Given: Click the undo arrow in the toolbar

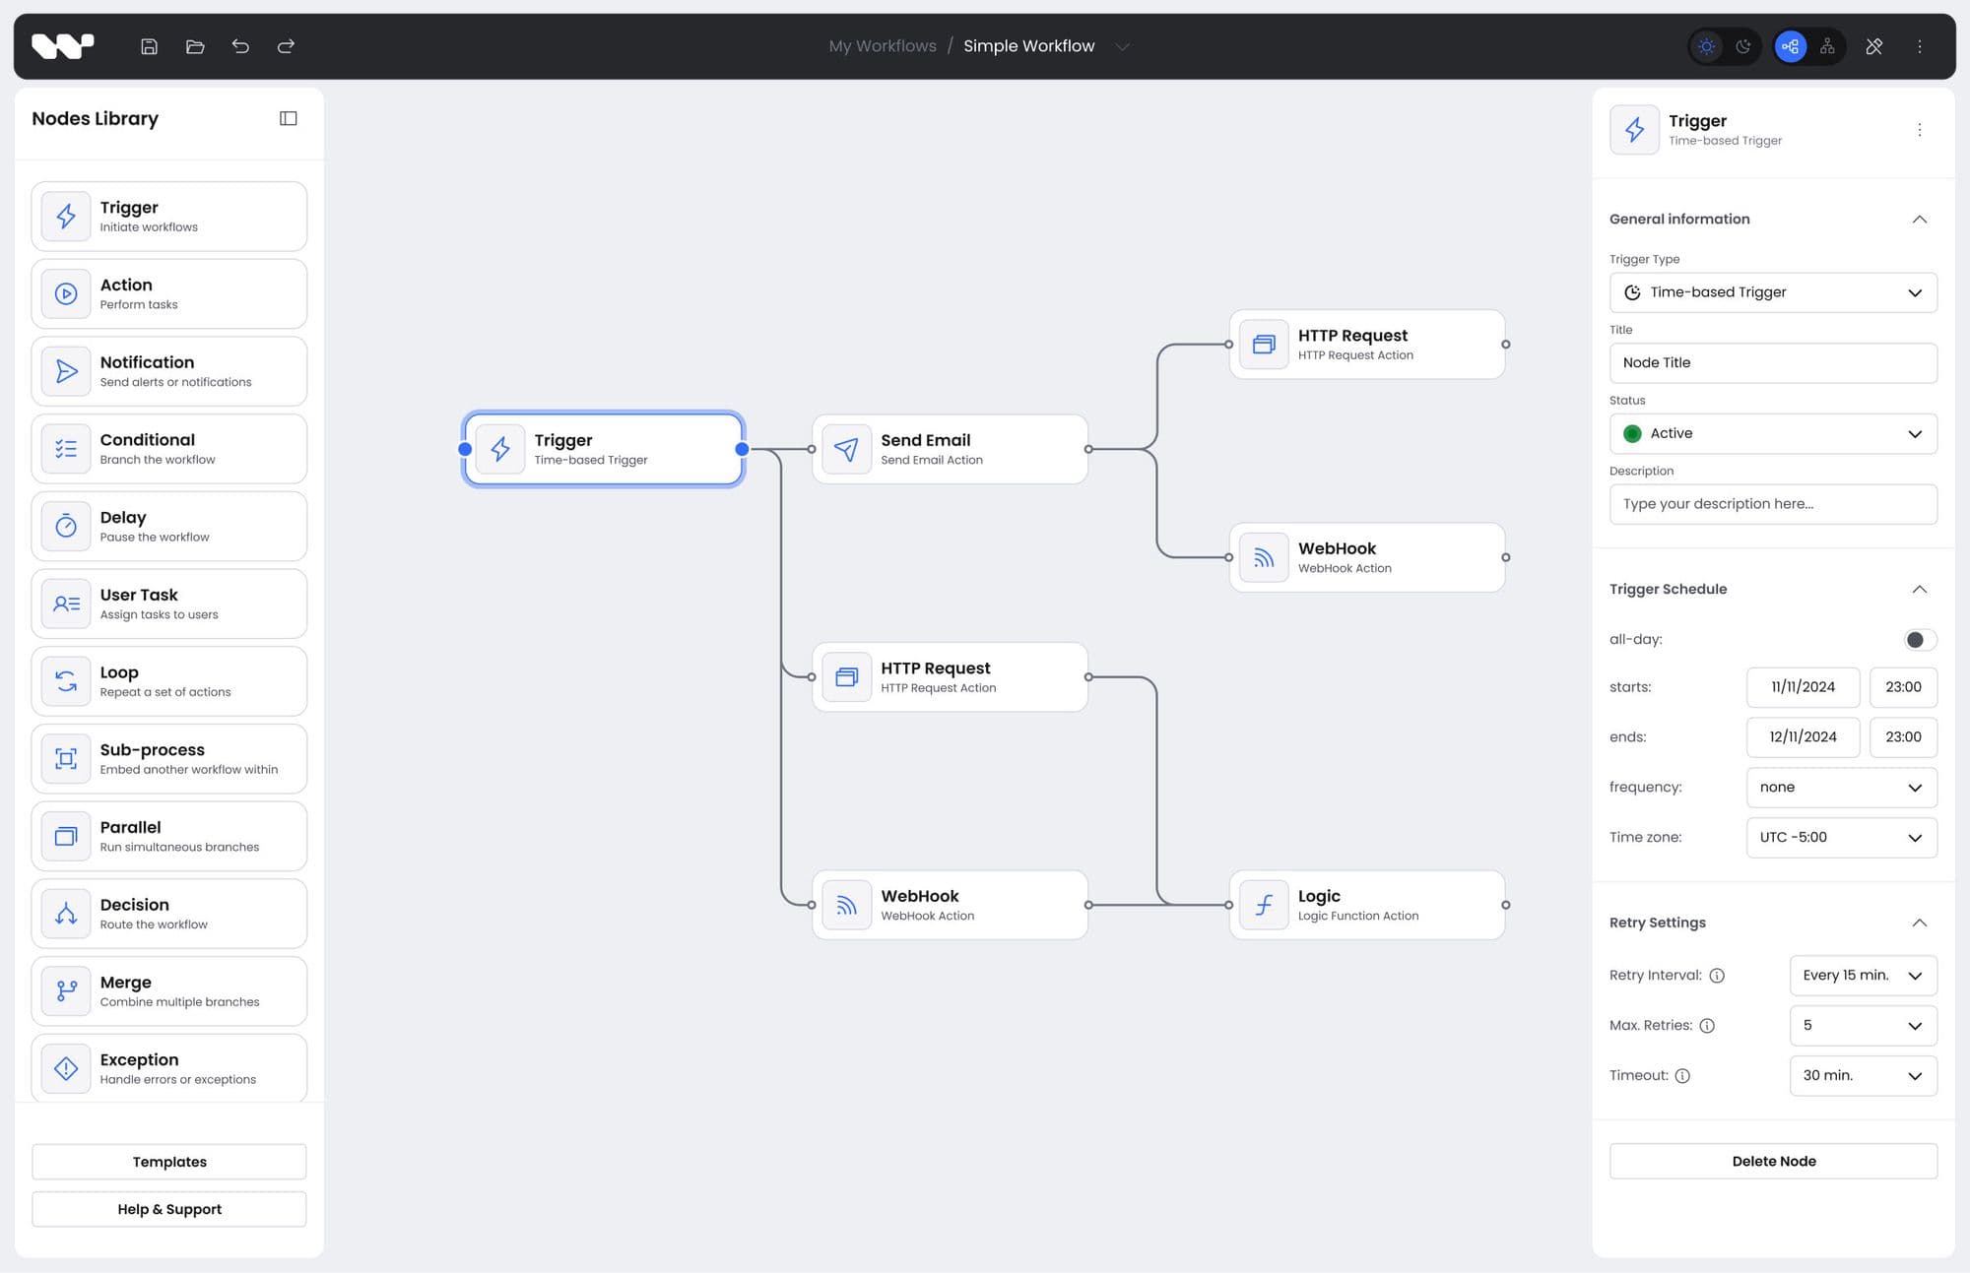Looking at the screenshot, I should point(240,46).
